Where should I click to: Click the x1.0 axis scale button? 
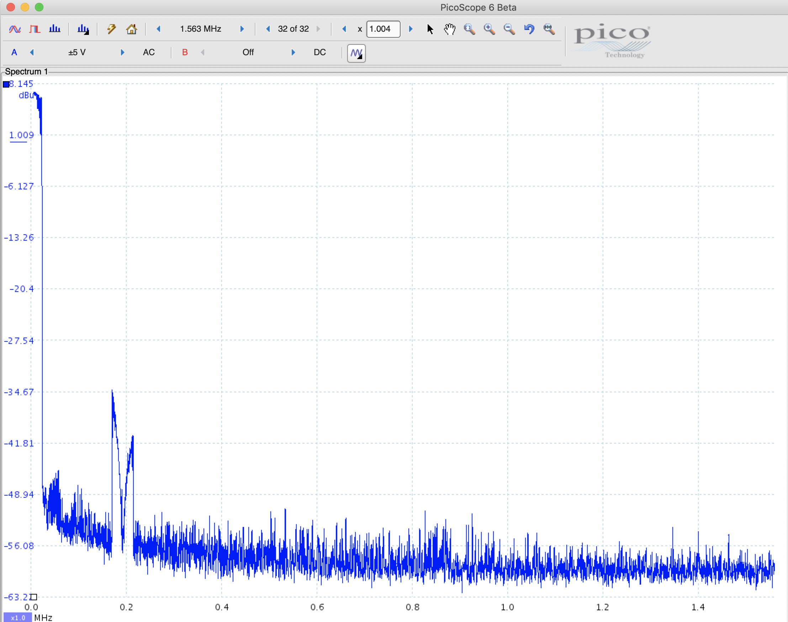(17, 618)
